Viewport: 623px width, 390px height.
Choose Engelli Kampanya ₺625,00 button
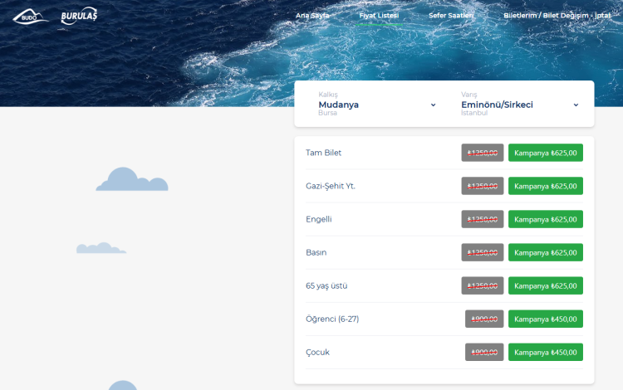(545, 219)
